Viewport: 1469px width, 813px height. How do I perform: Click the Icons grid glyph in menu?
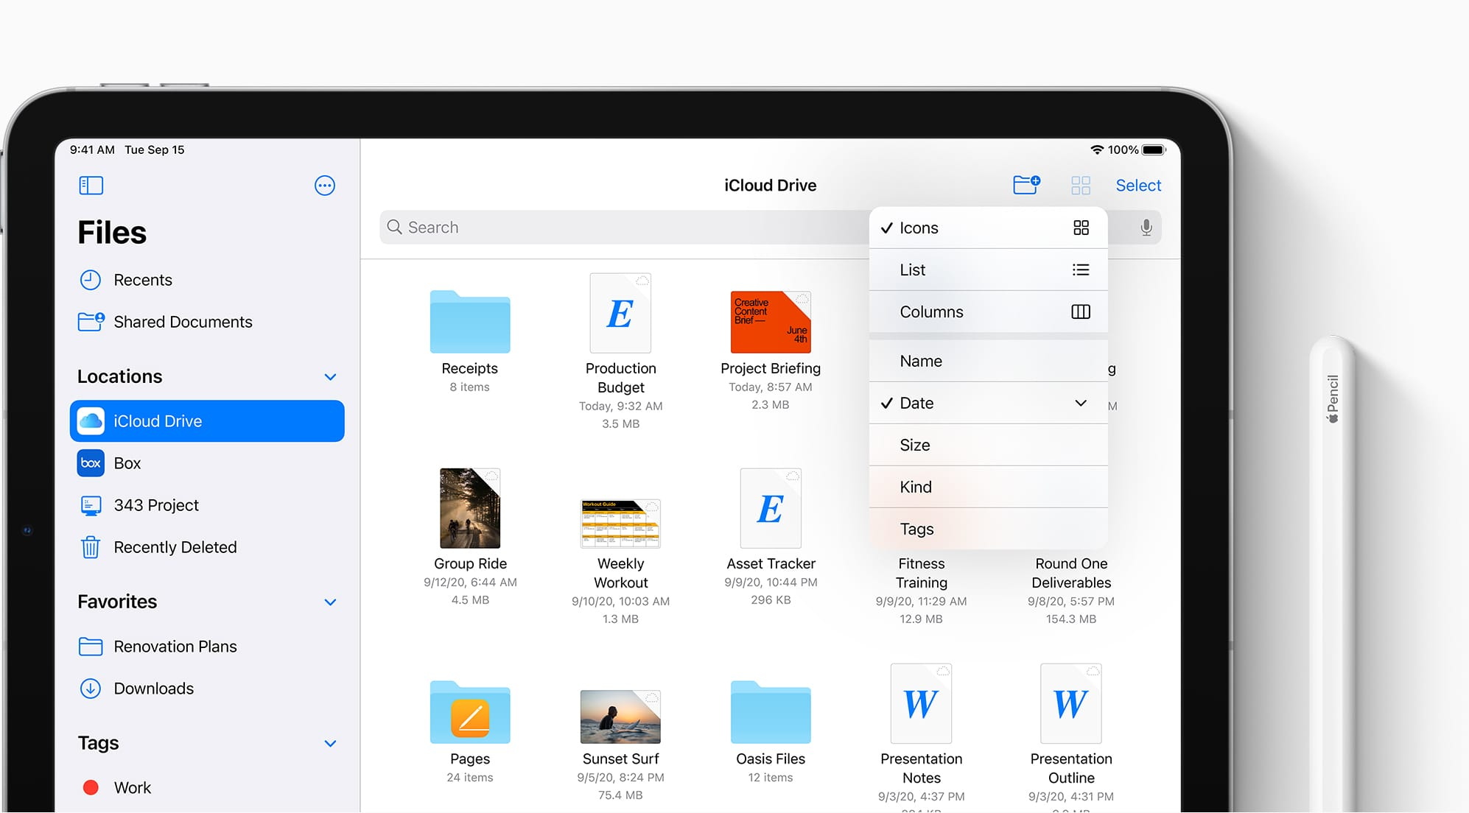coord(1081,228)
